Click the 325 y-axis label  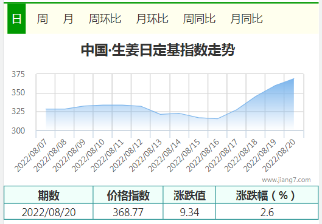tap(18, 111)
